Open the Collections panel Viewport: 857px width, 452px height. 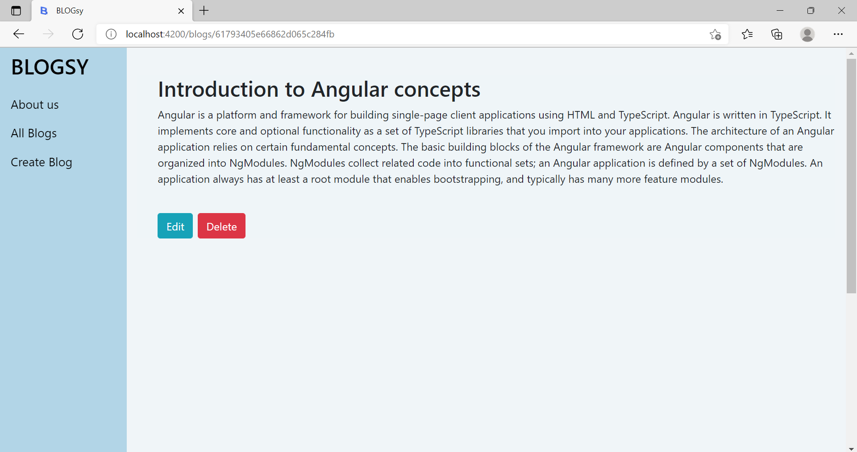click(777, 34)
